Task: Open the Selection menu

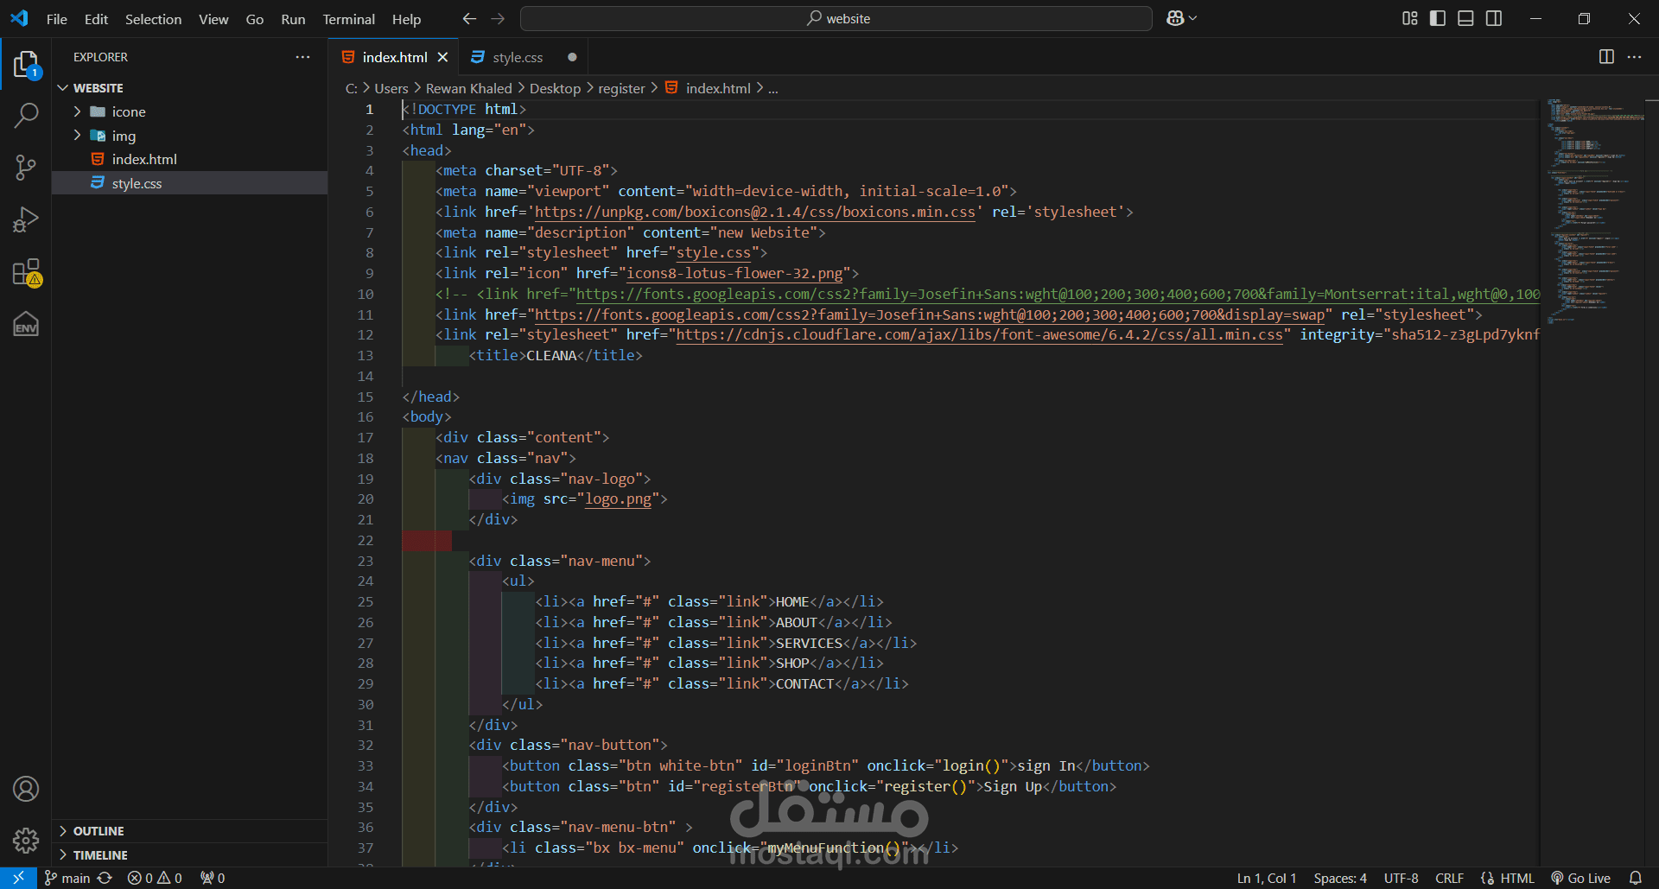Action: coord(153,19)
